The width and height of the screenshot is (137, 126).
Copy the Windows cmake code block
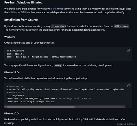pyautogui.click(x=128, y=50)
